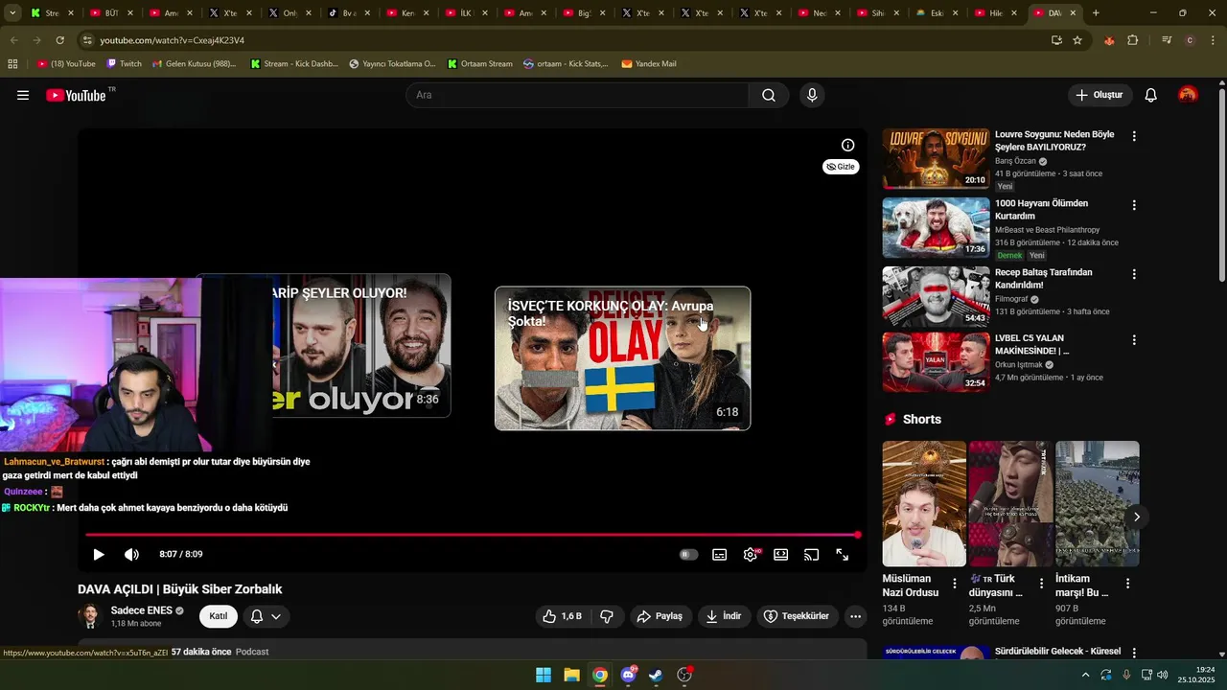Dislike the video

tap(607, 616)
